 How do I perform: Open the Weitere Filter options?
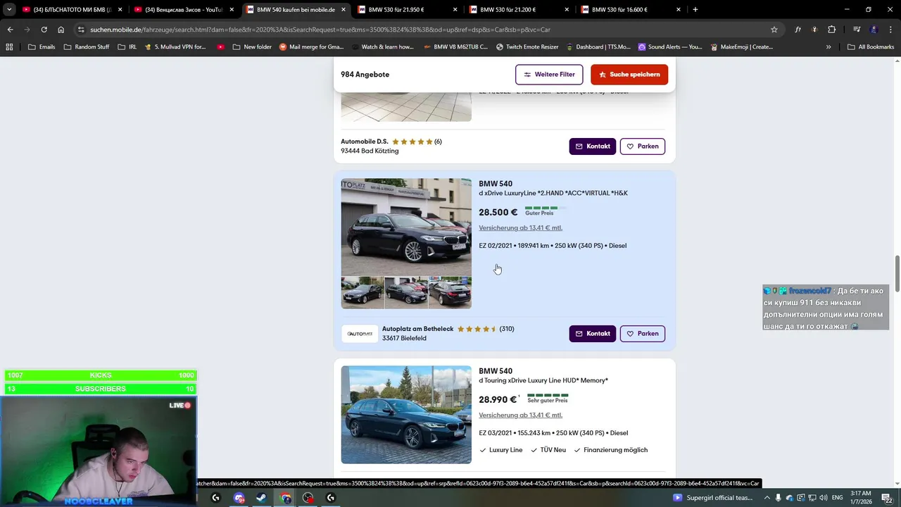click(549, 75)
